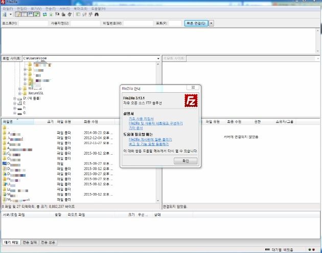Viewport: 322px width, 253px height.
Task: Focus the 사용자명(U) username field
Action: coord(85,23)
